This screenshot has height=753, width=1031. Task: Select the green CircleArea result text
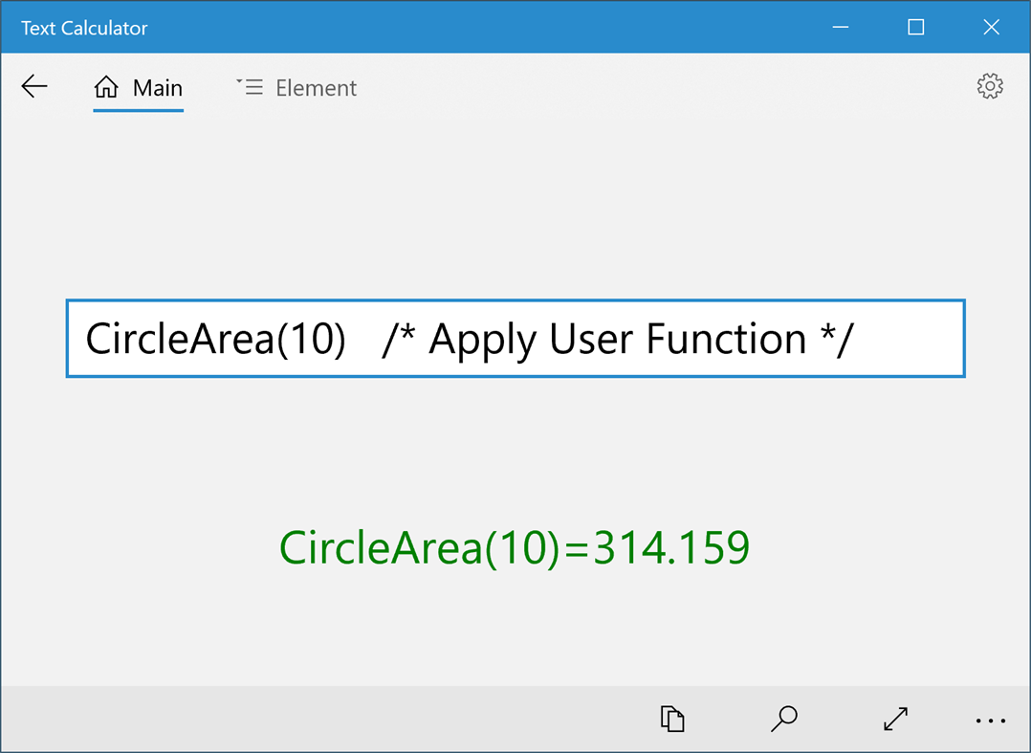pyautogui.click(x=515, y=547)
